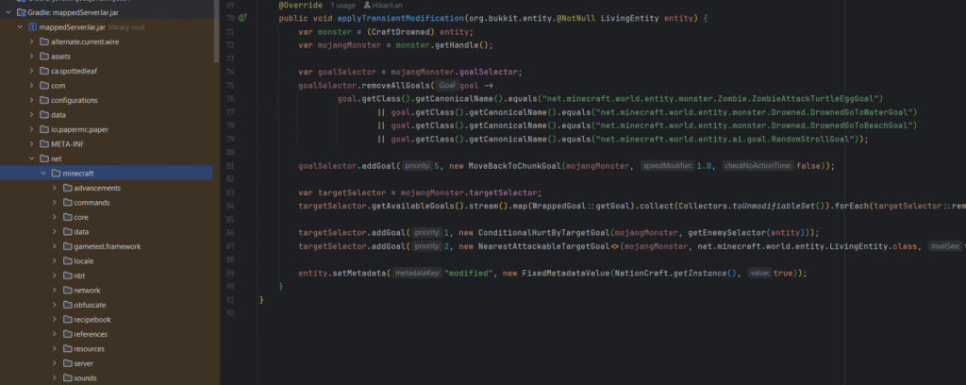Click the applyTransientModification method name
The image size is (966, 385).
(x=400, y=19)
